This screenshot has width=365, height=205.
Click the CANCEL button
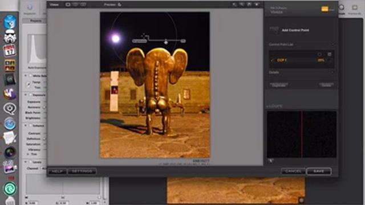tap(293, 171)
